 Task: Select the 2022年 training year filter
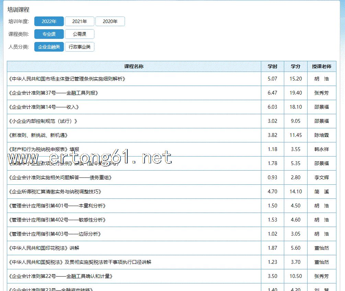click(x=49, y=21)
